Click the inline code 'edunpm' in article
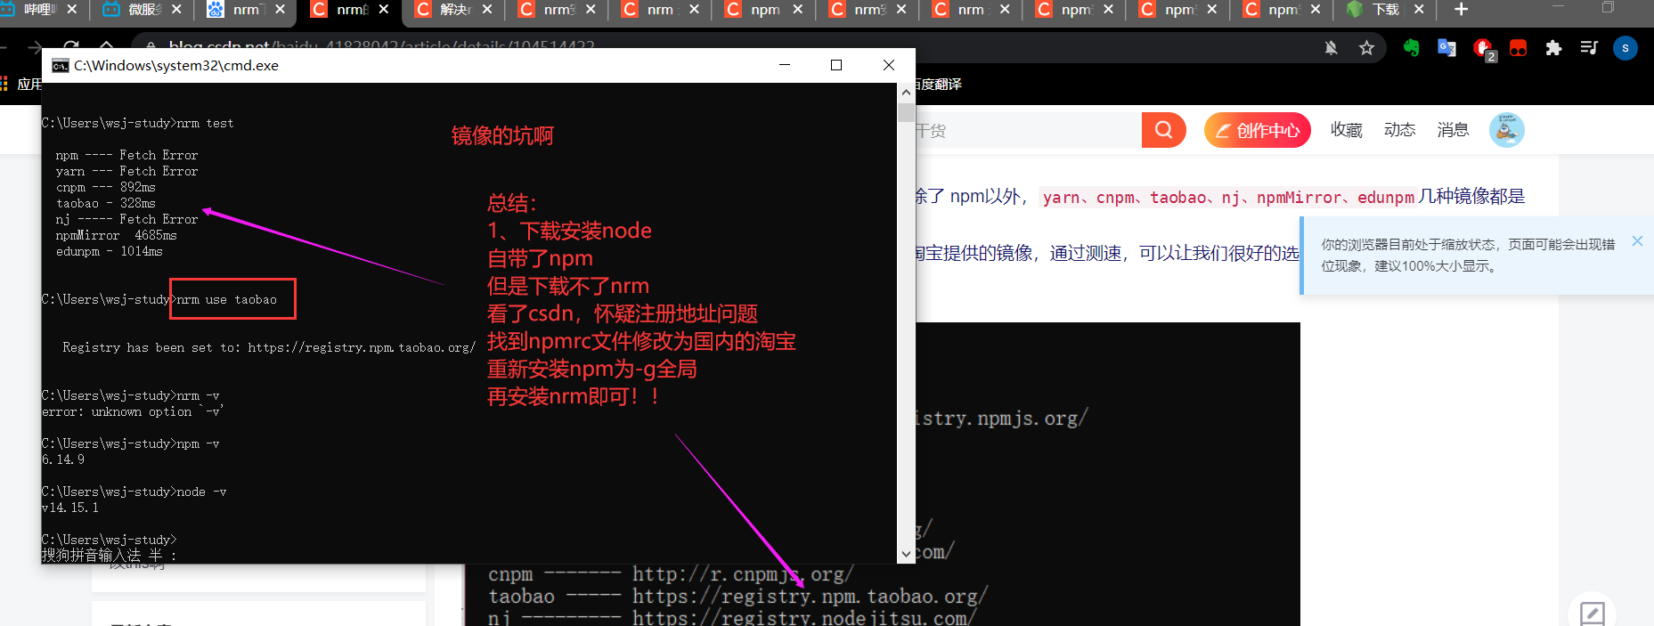 pos(1386,198)
